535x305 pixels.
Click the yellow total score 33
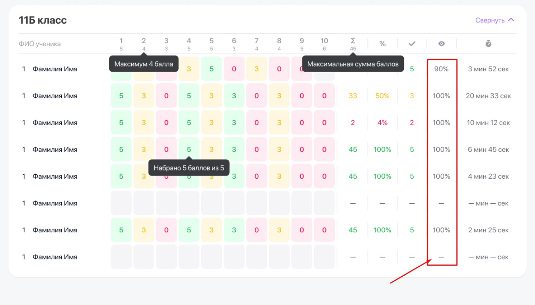(353, 96)
